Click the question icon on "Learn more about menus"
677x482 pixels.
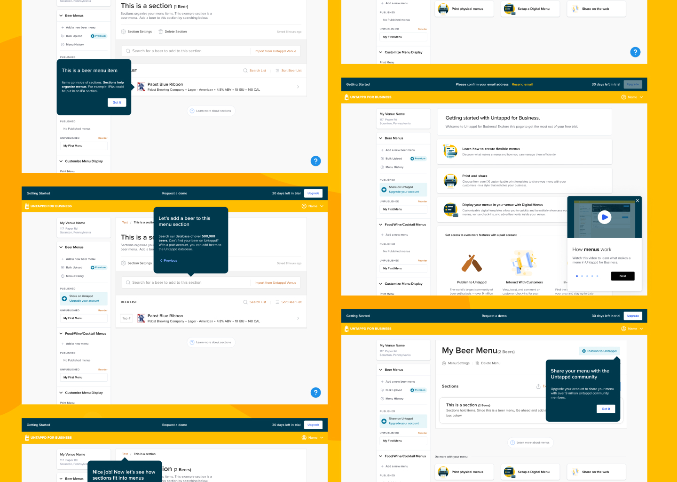pyautogui.click(x=512, y=442)
